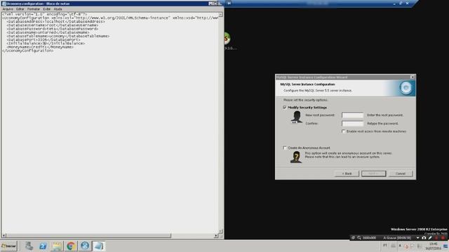This screenshot has height=252, width=449.
Task: Tick the Create An Anonymous Account checkbox
Action: [x=285, y=148]
